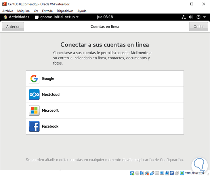The image size is (210, 176).
Task: Click the hard disk activity status icon
Action: click(132, 173)
